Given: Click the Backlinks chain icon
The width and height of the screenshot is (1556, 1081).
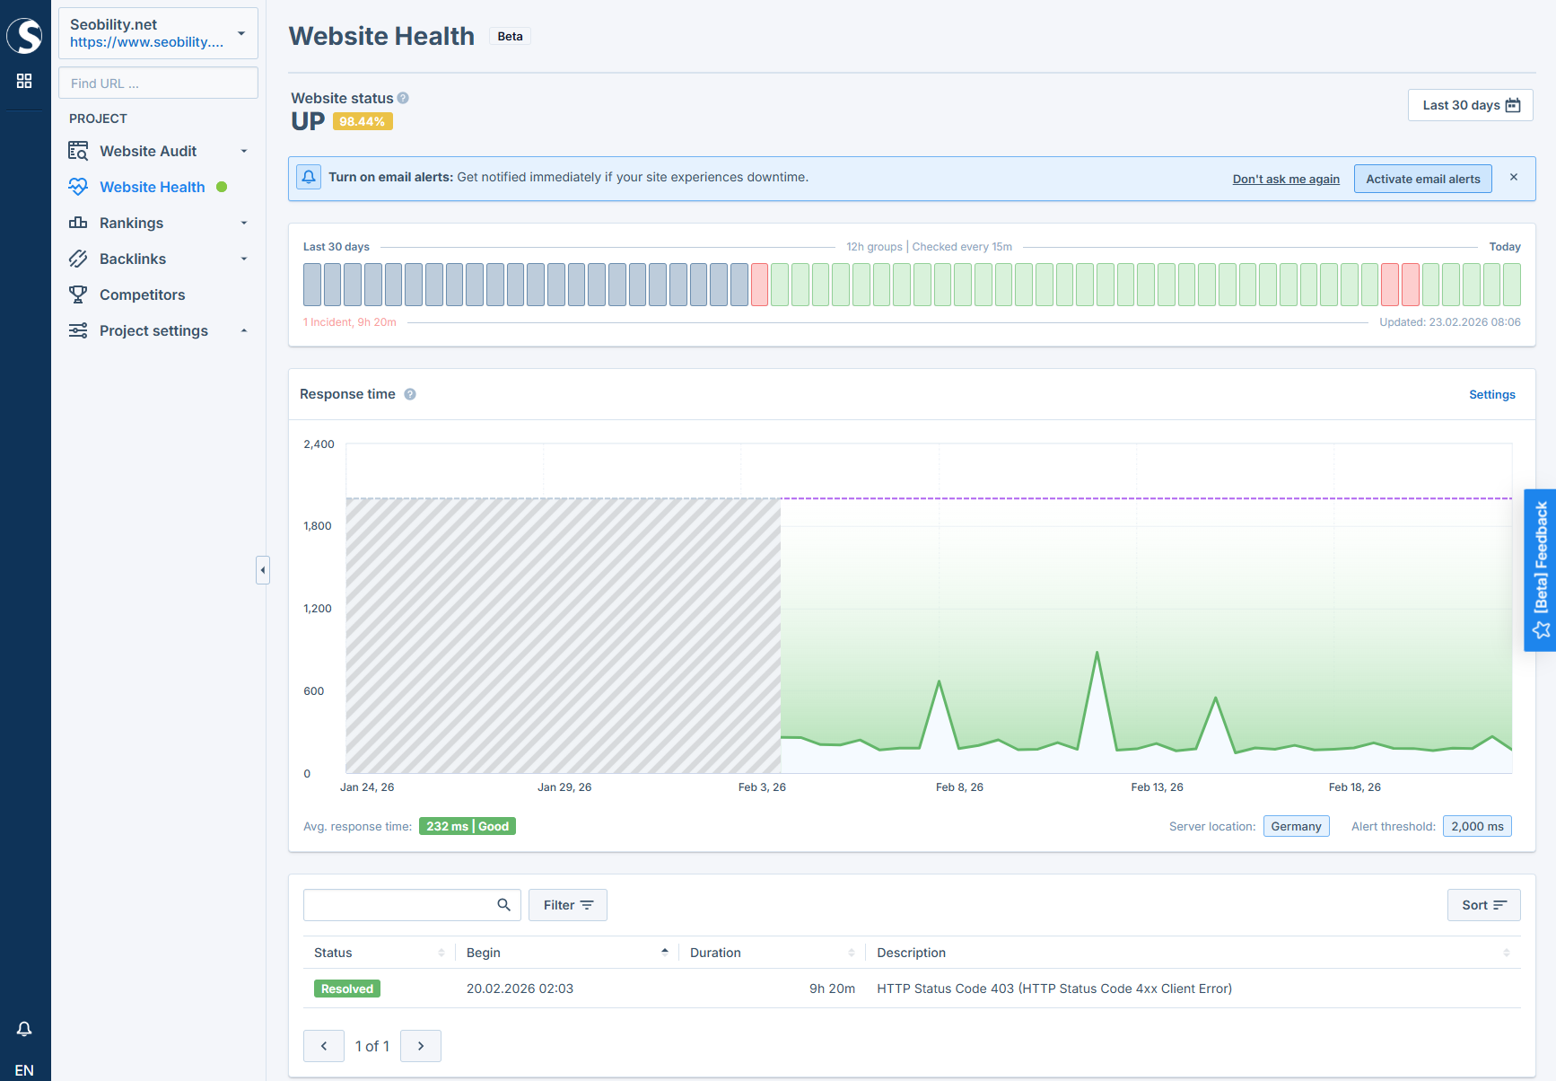Looking at the screenshot, I should click(x=78, y=259).
